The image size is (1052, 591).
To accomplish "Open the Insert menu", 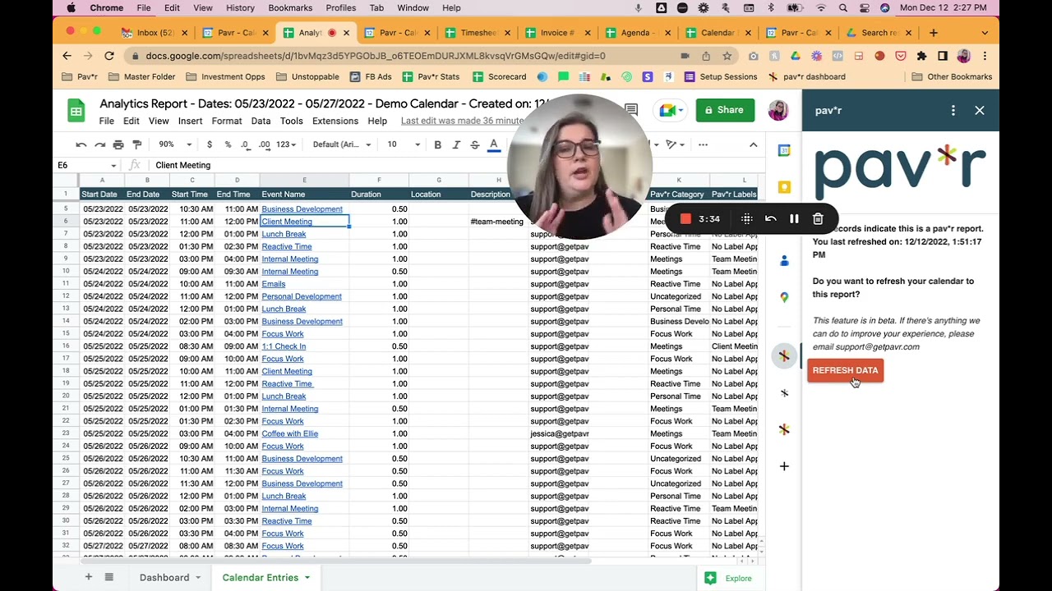I will click(190, 121).
